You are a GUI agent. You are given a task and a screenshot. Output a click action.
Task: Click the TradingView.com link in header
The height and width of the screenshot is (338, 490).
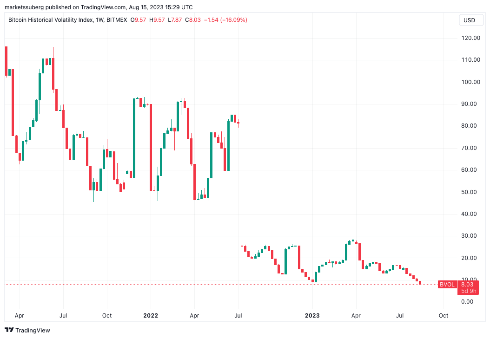(x=103, y=7)
